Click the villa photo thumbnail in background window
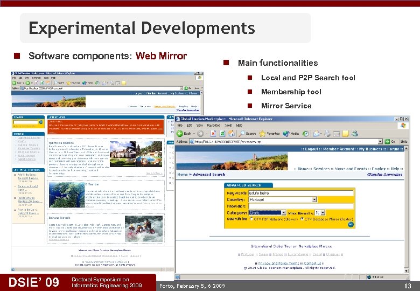This screenshot has height=291, width=420. pos(123,154)
